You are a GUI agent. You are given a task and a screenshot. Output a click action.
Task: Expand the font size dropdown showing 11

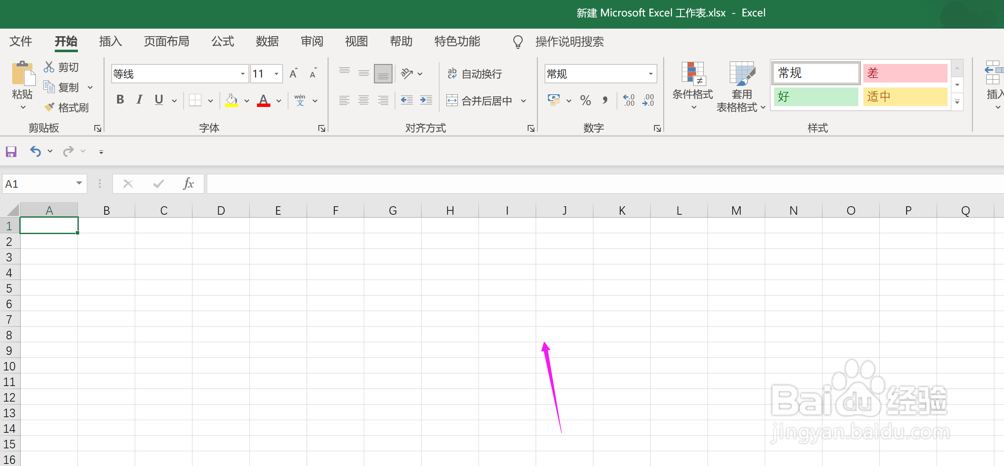tap(276, 74)
